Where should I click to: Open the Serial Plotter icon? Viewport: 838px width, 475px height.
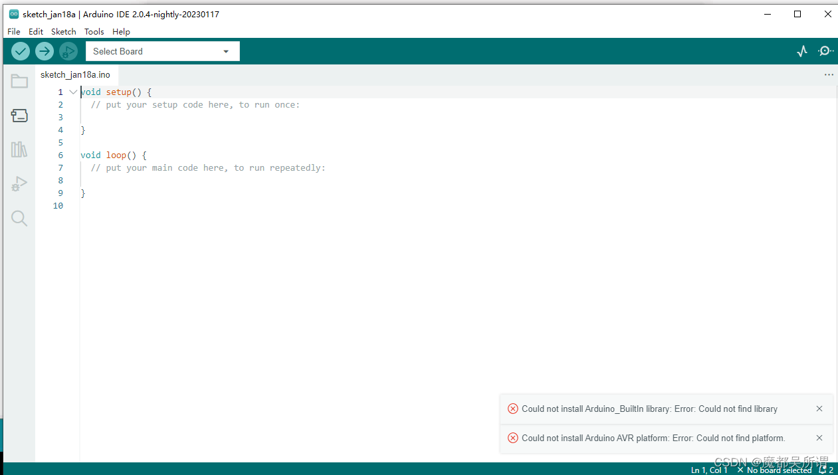point(802,50)
